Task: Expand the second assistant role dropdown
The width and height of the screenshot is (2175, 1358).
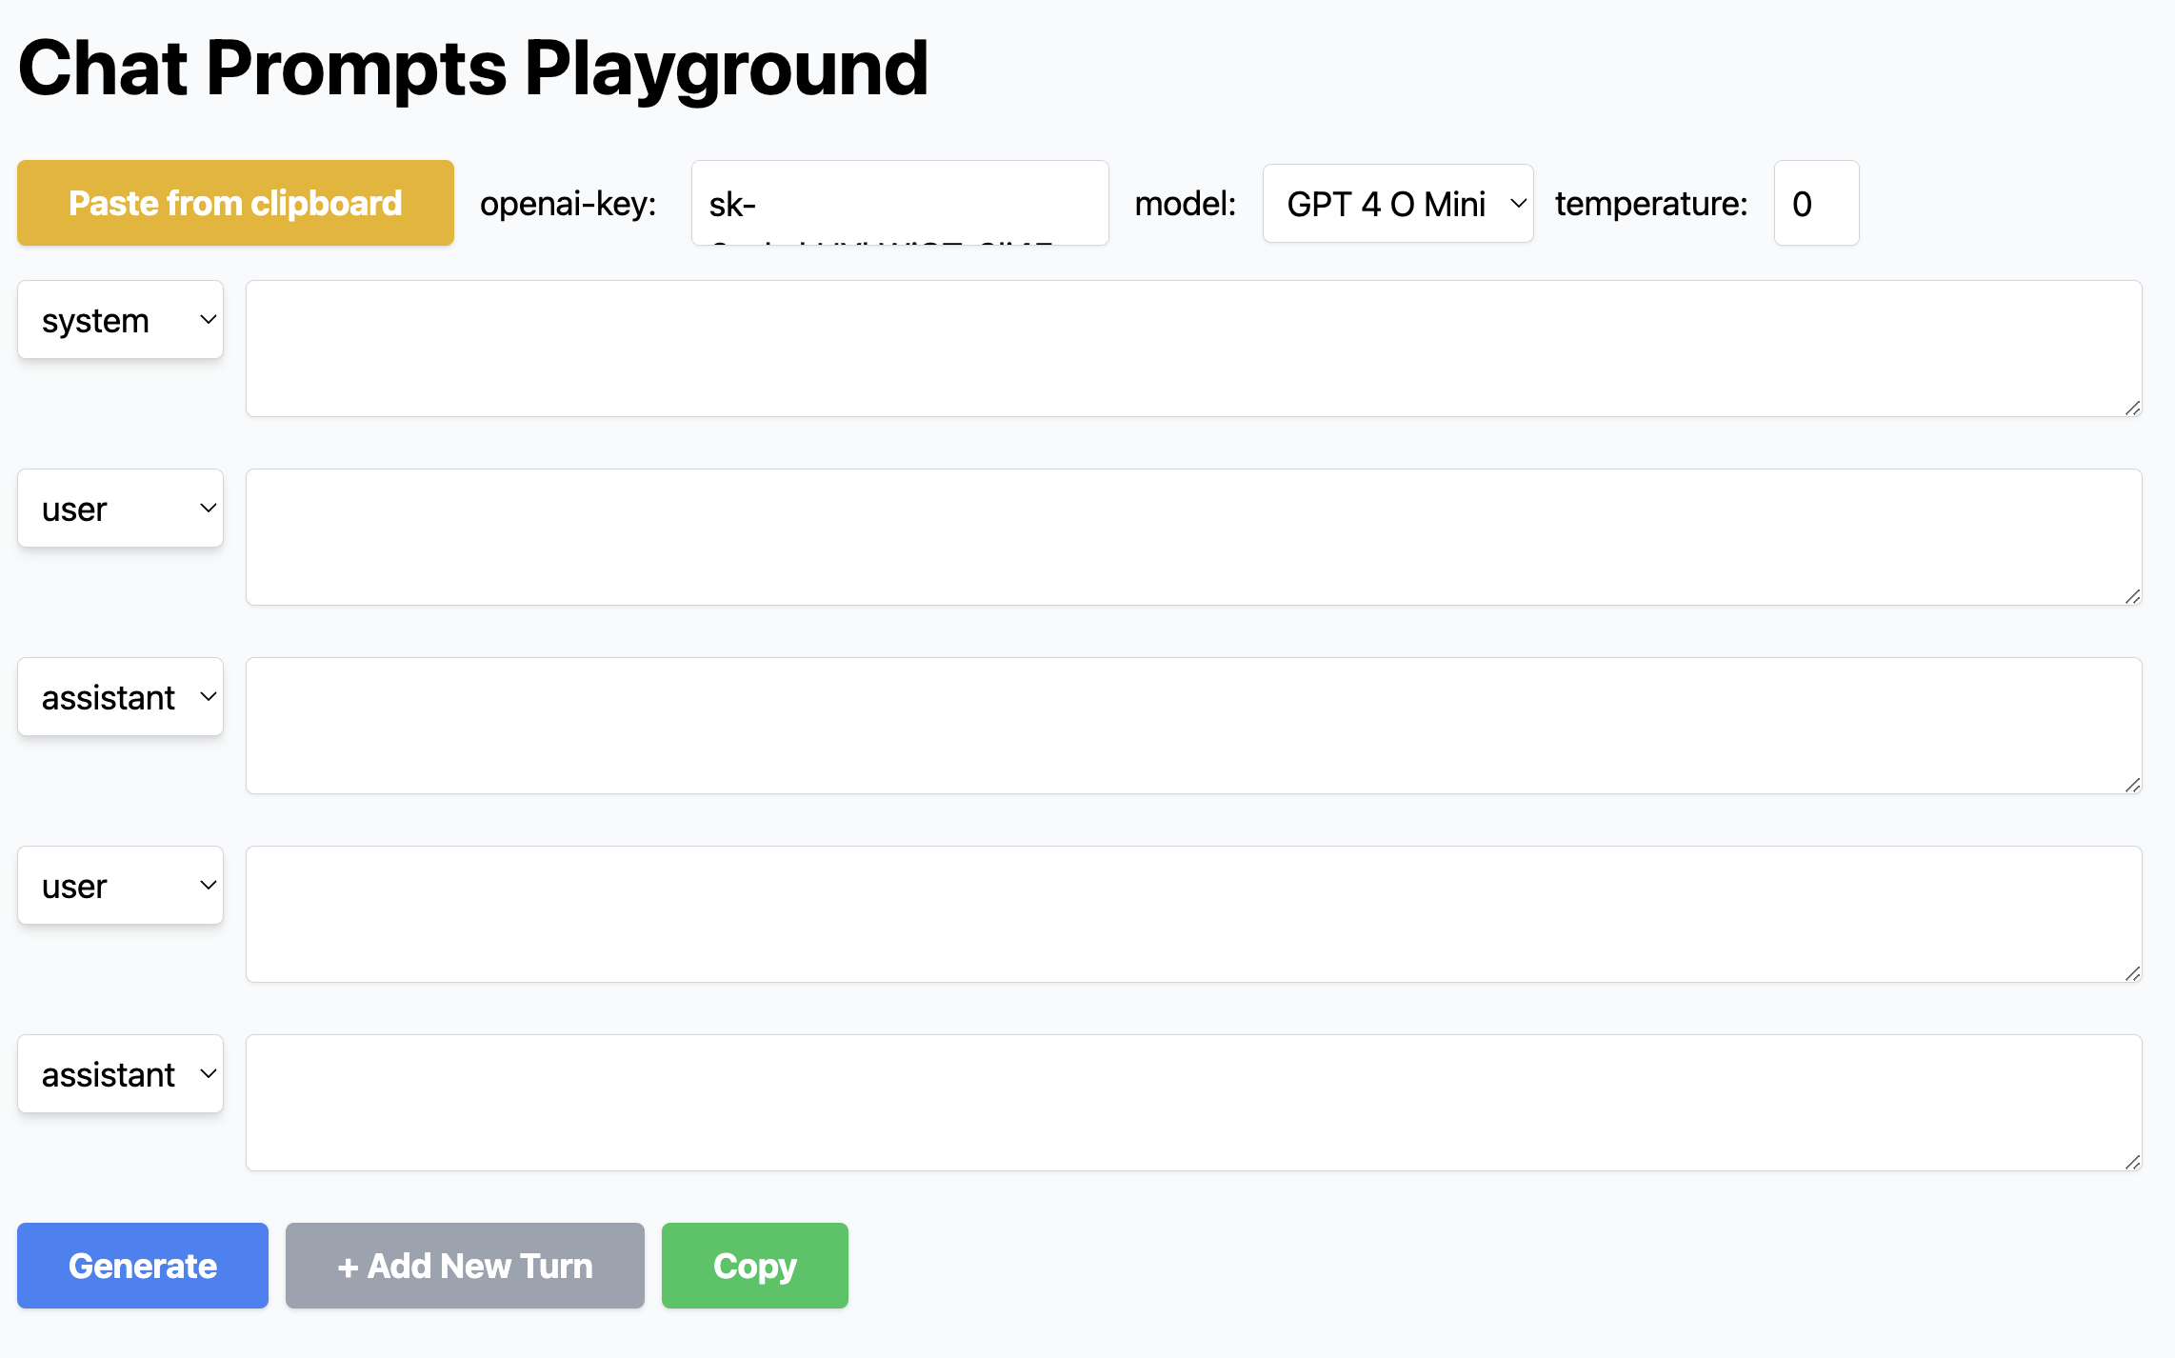Action: [x=120, y=1073]
